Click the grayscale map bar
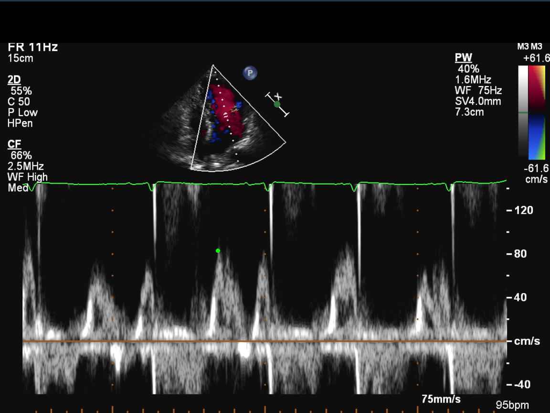550x413 pixels. 523,112
